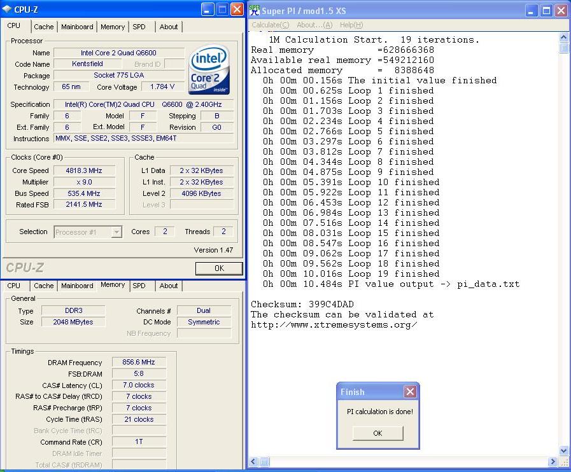This screenshot has height=472, width=571.
Task: Open the Help menu in Super PI
Action: 351,25
